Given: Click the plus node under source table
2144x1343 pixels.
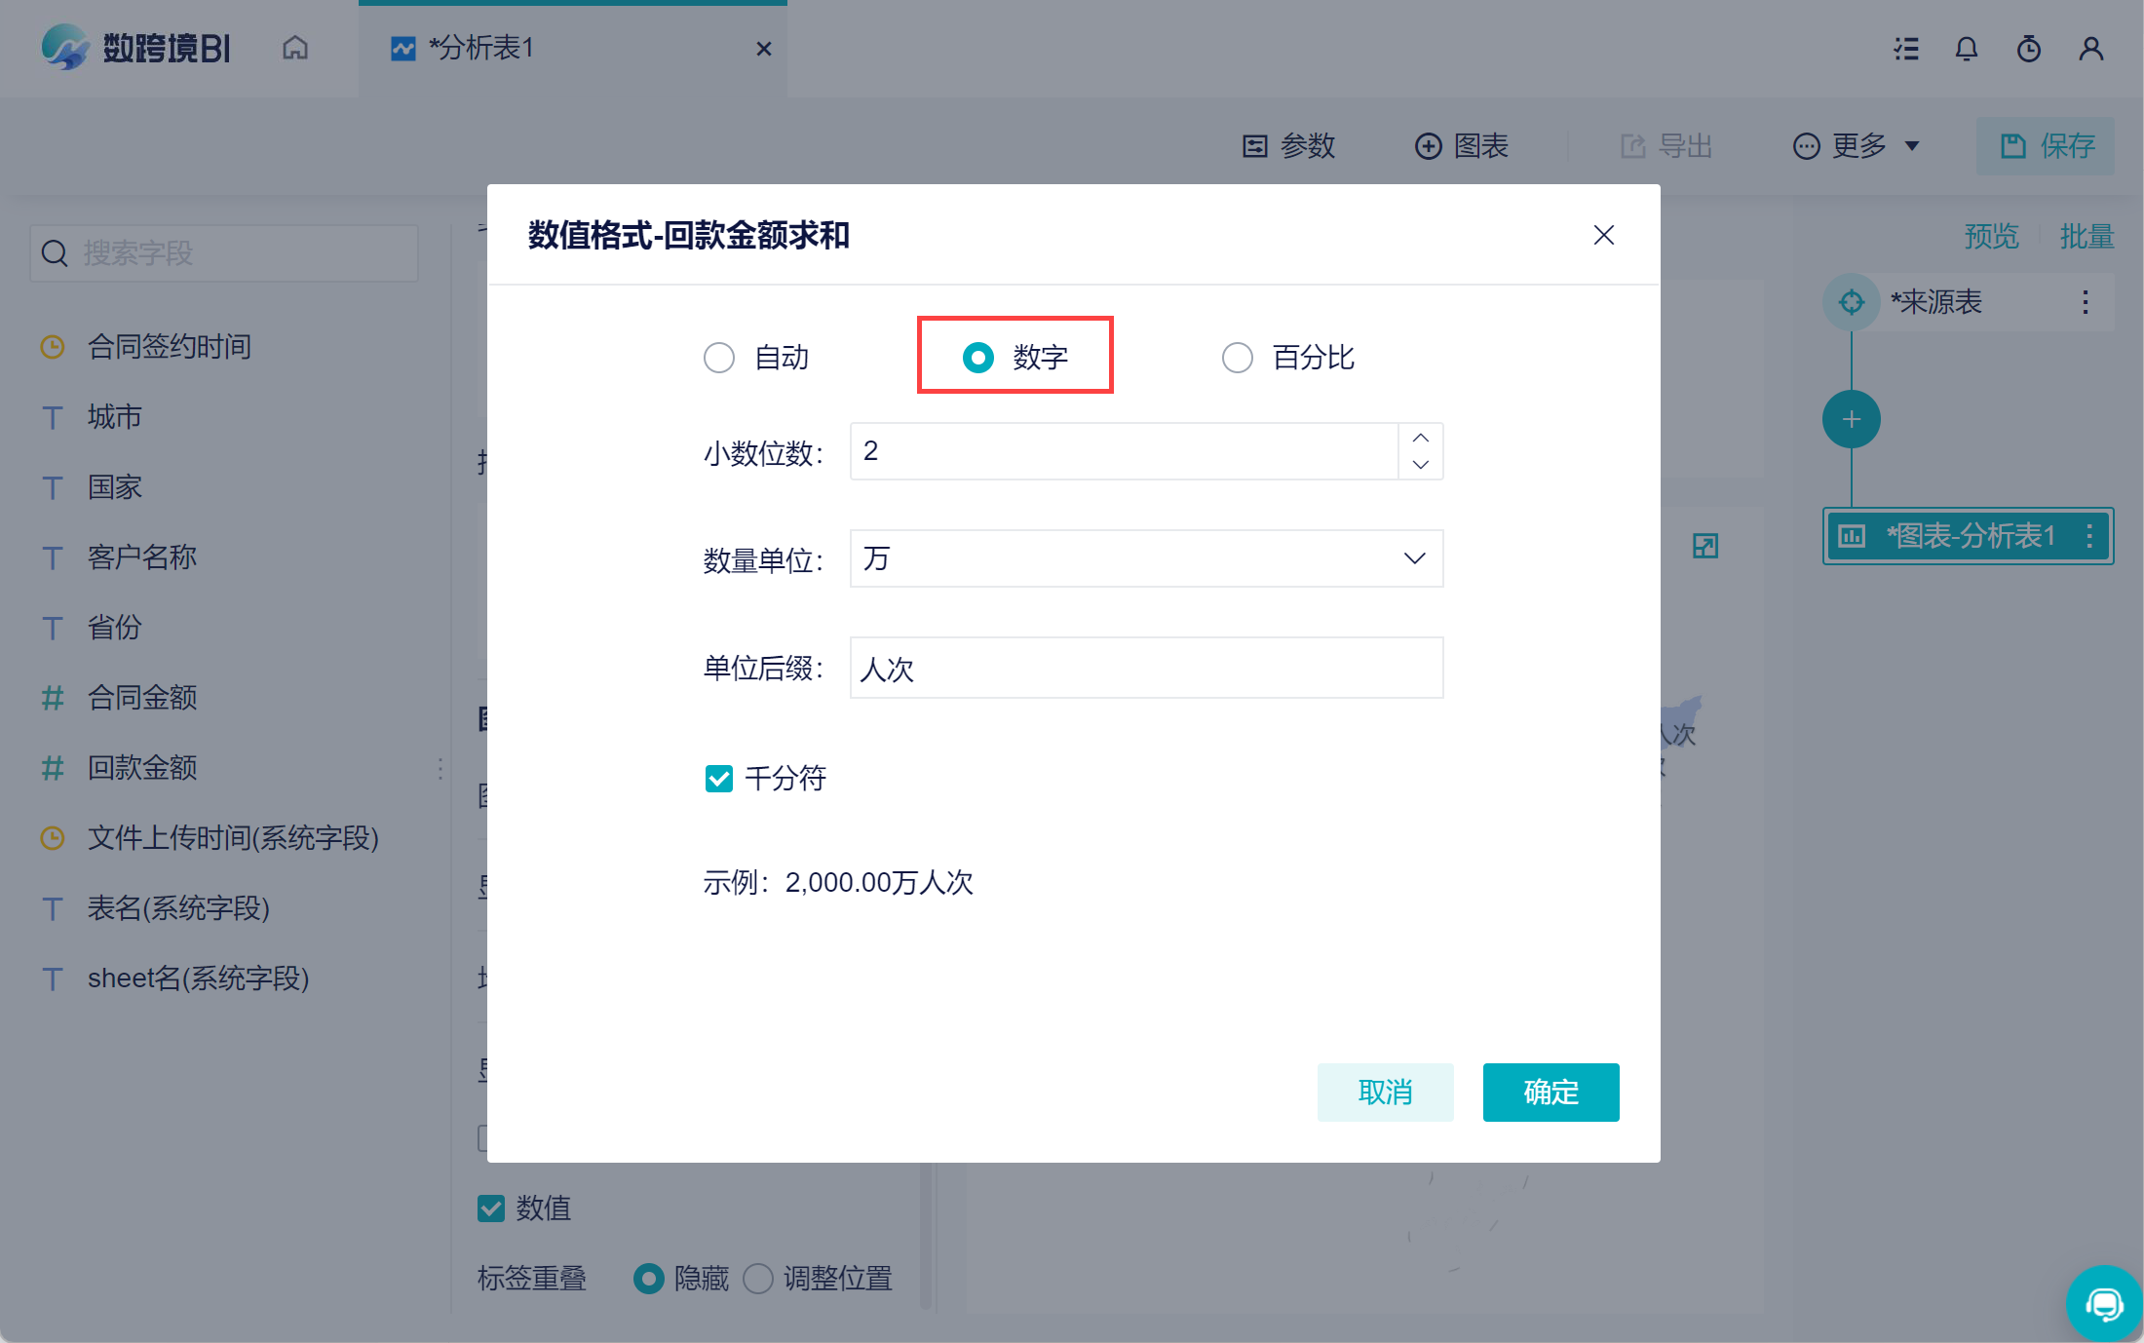Looking at the screenshot, I should (x=1852, y=419).
